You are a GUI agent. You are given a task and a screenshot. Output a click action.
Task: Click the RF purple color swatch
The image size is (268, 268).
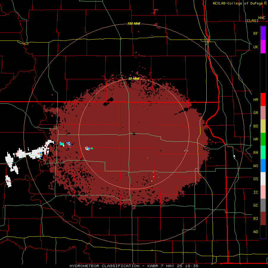tap(263, 33)
